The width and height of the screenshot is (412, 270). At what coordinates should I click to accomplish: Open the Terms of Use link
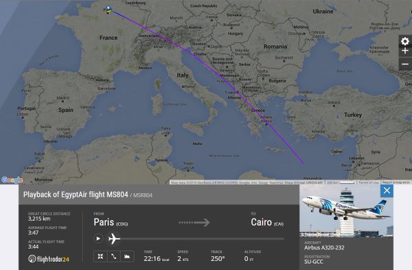tap(369, 182)
